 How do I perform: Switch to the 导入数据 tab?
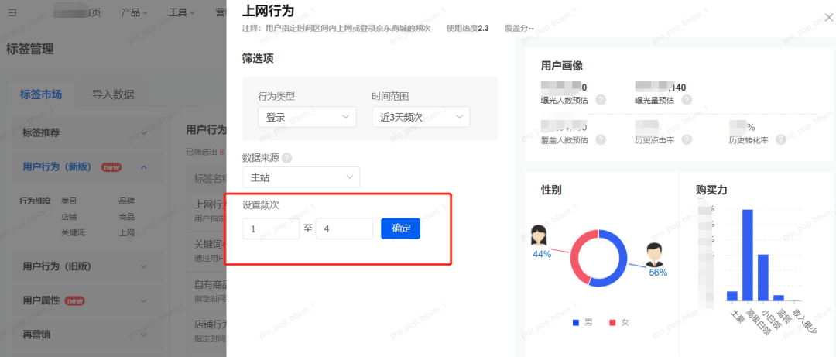click(112, 95)
